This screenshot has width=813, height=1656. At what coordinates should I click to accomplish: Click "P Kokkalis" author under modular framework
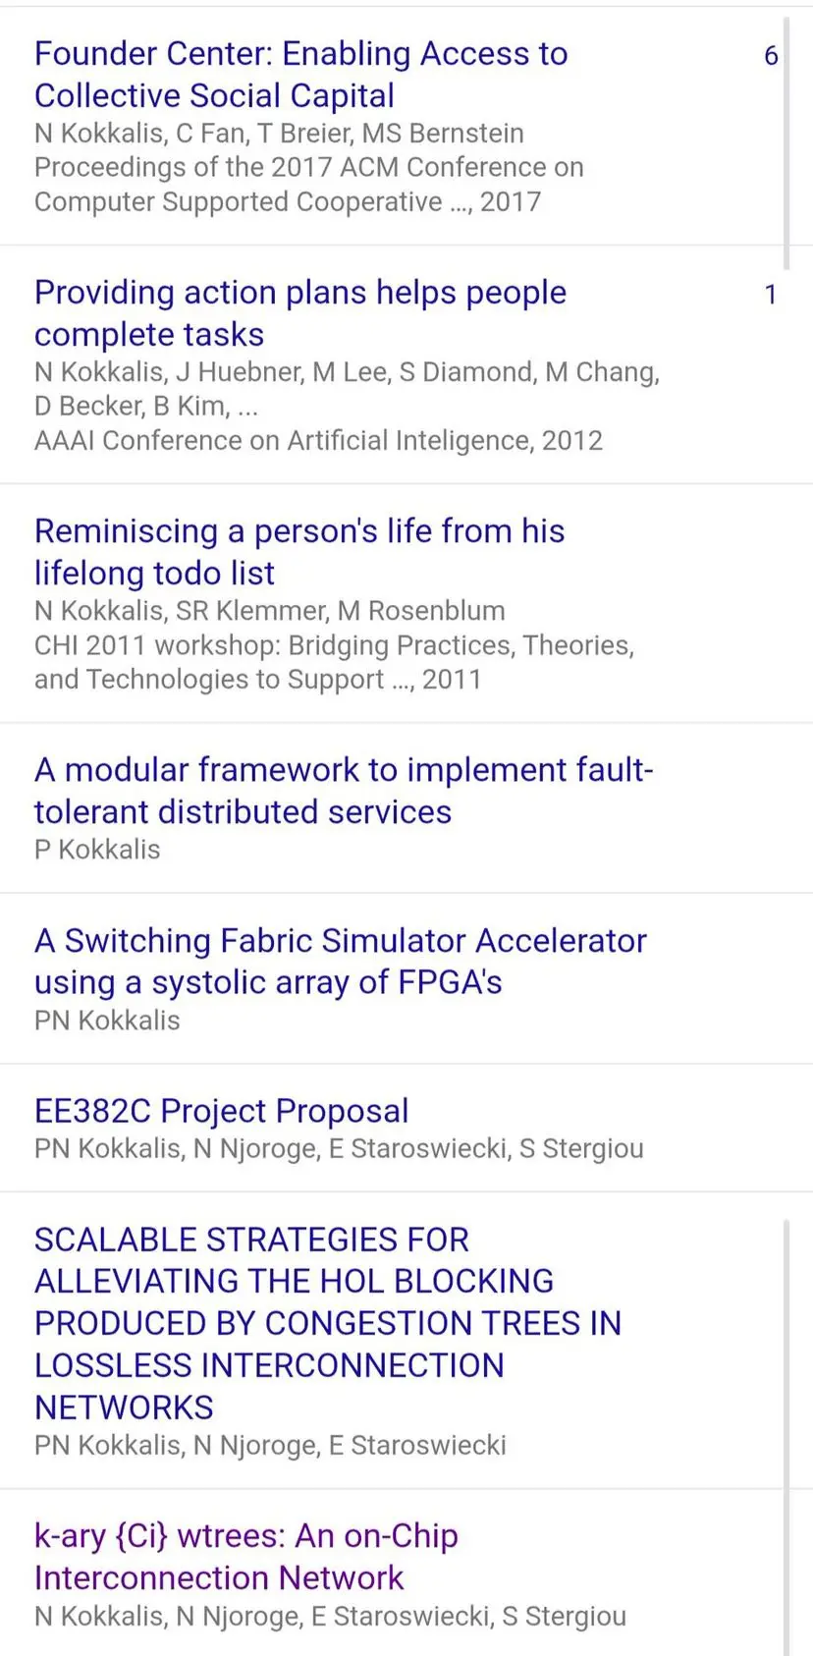pyautogui.click(x=97, y=850)
